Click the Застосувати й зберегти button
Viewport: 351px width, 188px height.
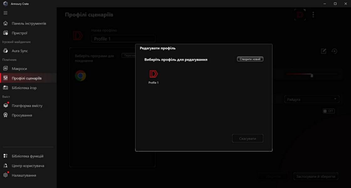click(316, 176)
